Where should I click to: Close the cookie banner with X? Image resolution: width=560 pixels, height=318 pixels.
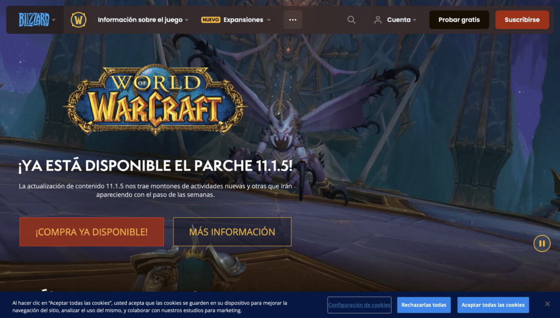(x=547, y=304)
